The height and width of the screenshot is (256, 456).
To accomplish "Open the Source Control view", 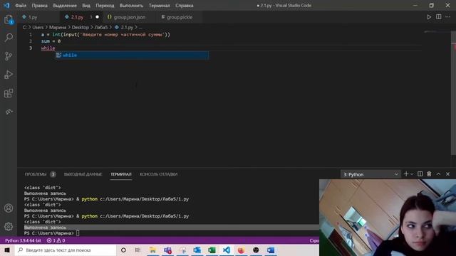I will (x=9, y=56).
